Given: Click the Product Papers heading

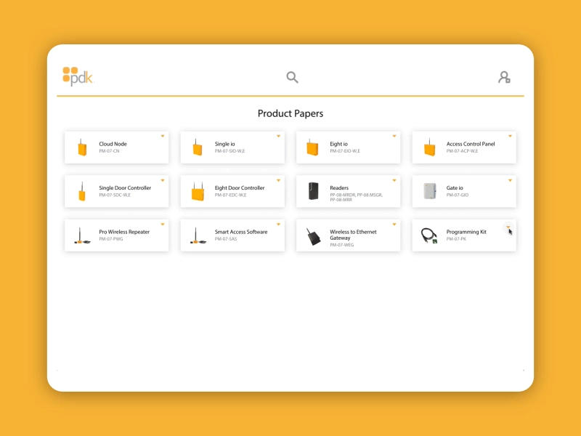Looking at the screenshot, I should [290, 113].
